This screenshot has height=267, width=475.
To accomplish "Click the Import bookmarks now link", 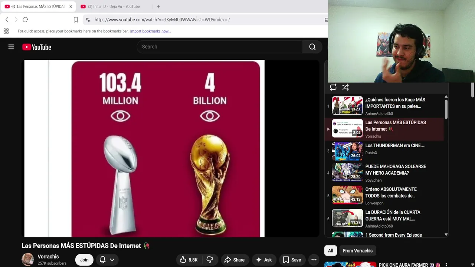I will tap(150, 31).
